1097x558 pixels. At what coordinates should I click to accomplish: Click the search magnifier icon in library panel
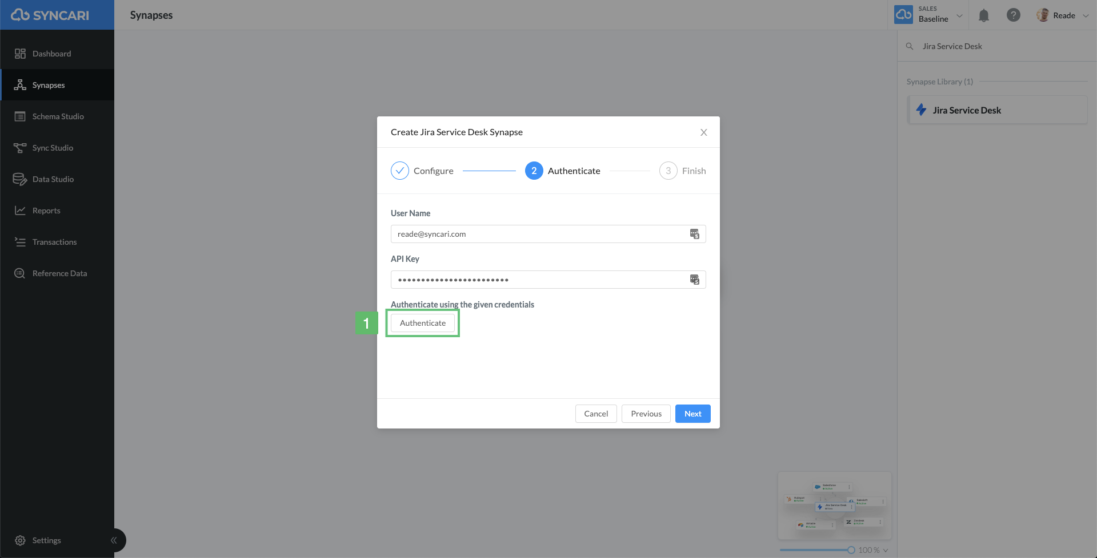(x=910, y=46)
